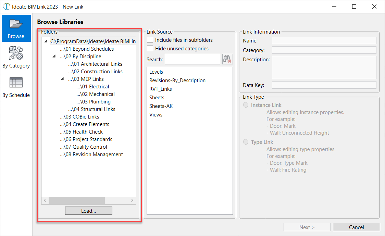The height and width of the screenshot is (236, 385).
Task: Click the clear search binoculars icon
Action: pos(227,59)
